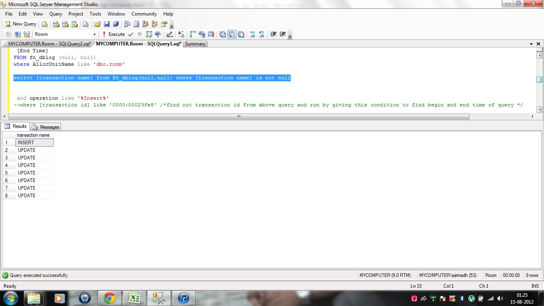Toggle Include Actual Execution Plan
This screenshot has height=306, width=544.
coord(193,34)
